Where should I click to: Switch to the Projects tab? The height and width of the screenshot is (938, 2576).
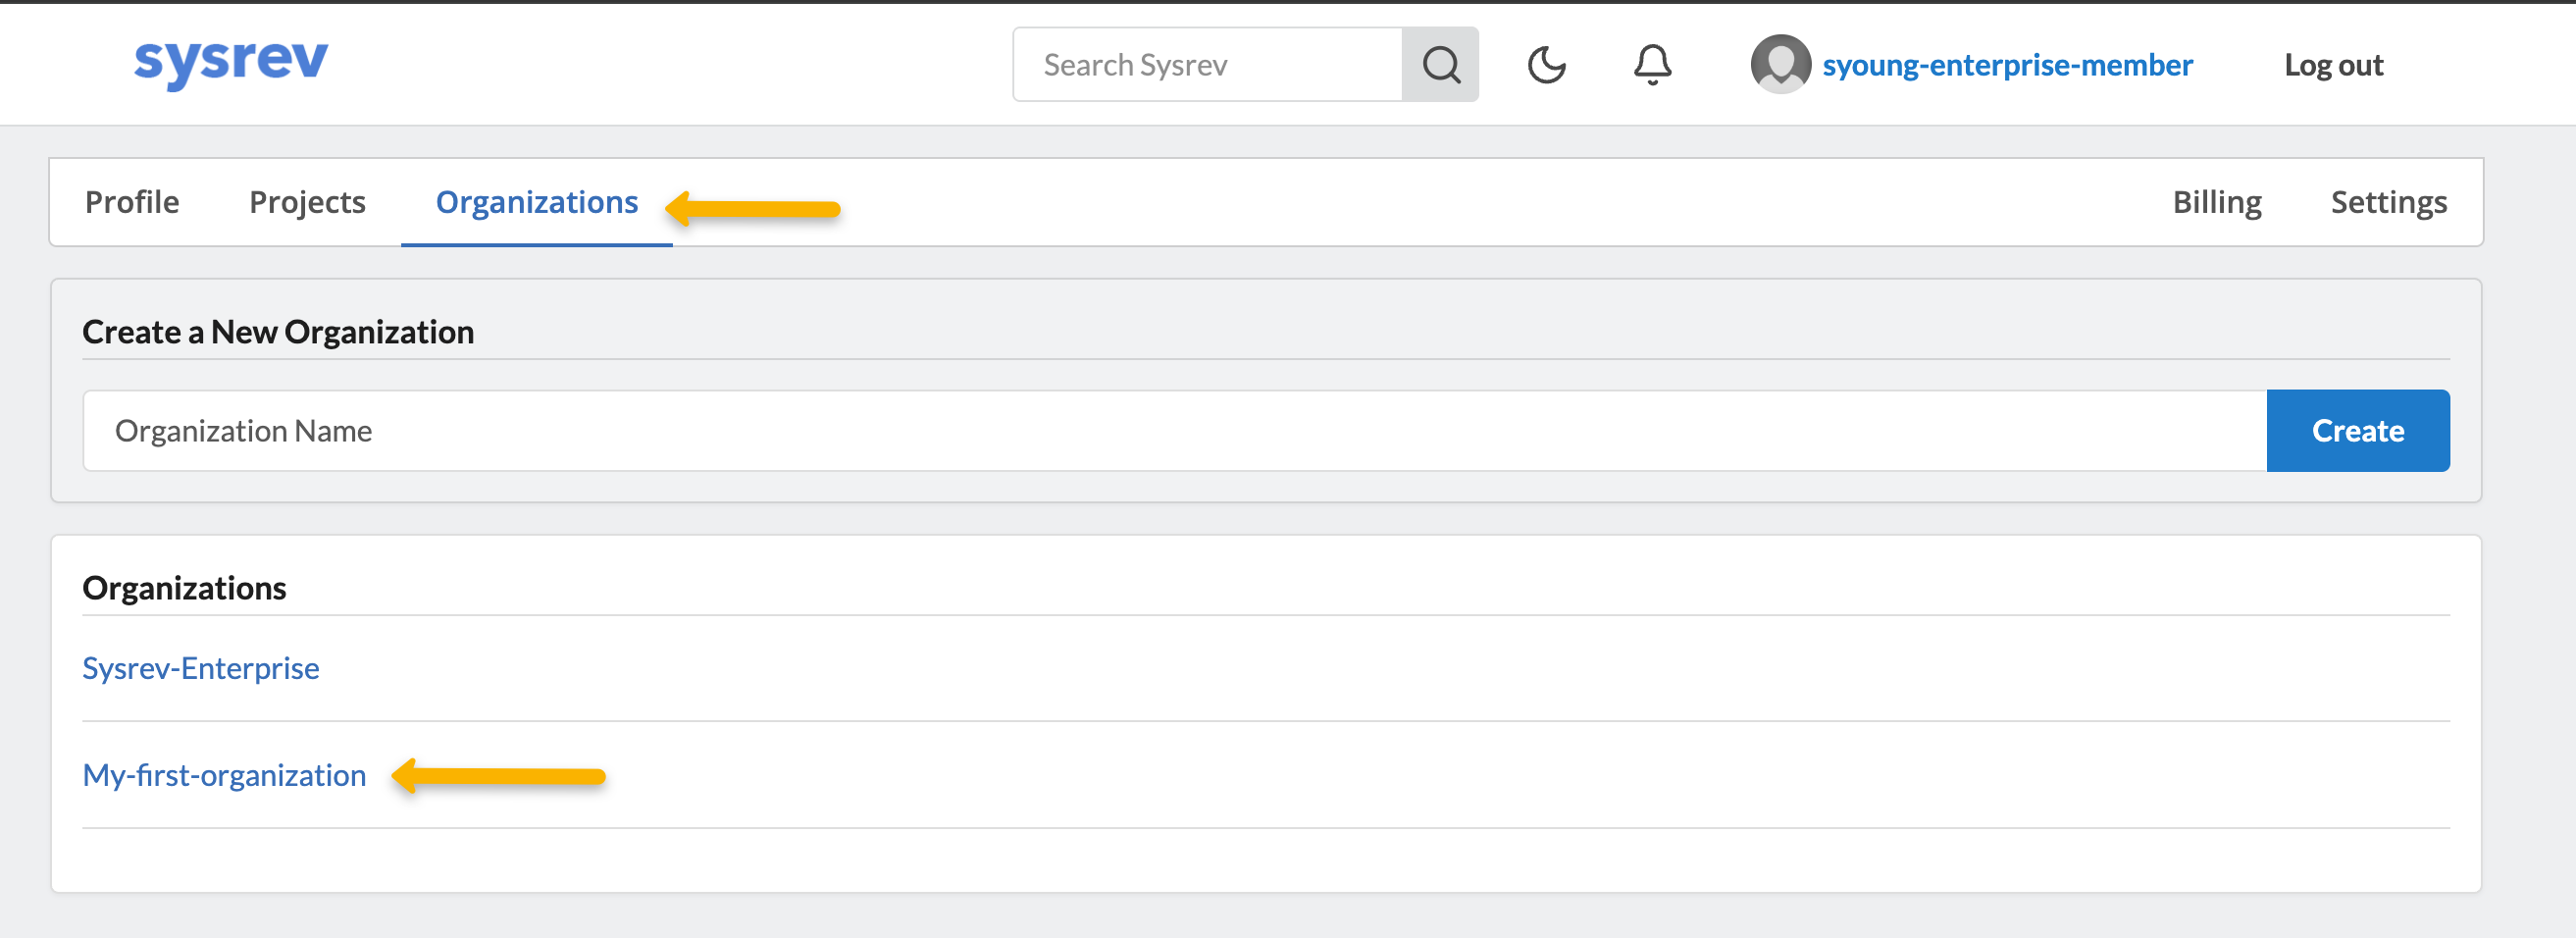click(x=307, y=202)
